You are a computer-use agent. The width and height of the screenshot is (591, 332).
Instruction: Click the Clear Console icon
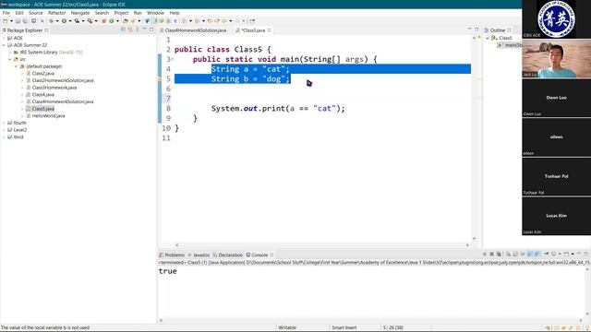click(509, 255)
